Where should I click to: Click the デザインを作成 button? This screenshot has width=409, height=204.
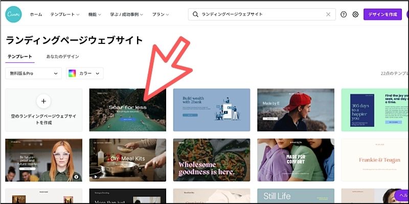coord(382,14)
